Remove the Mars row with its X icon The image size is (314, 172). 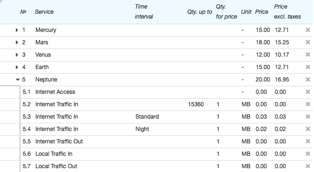(x=308, y=42)
